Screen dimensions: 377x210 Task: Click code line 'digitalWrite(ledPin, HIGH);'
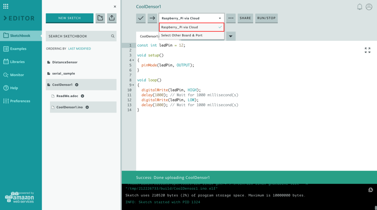[171, 90]
